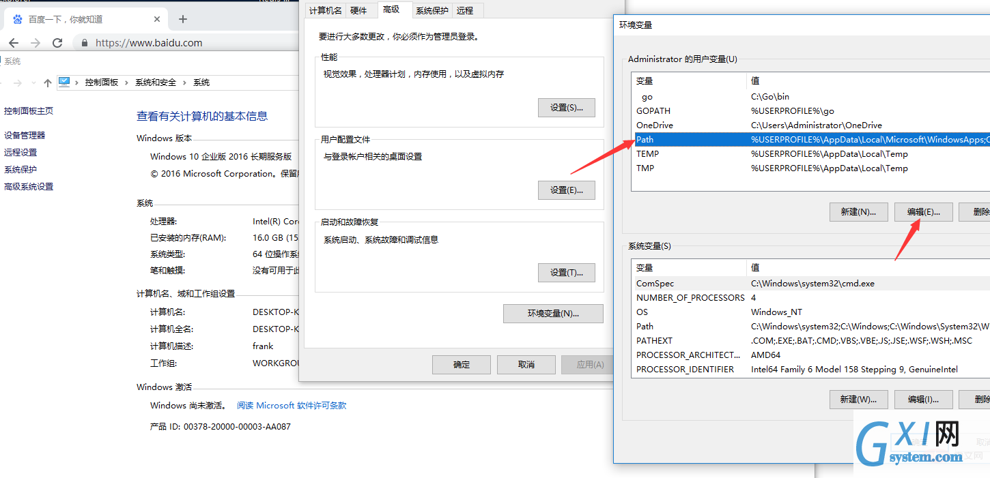
Task: Open 设备管理器 link
Action: click(x=25, y=136)
